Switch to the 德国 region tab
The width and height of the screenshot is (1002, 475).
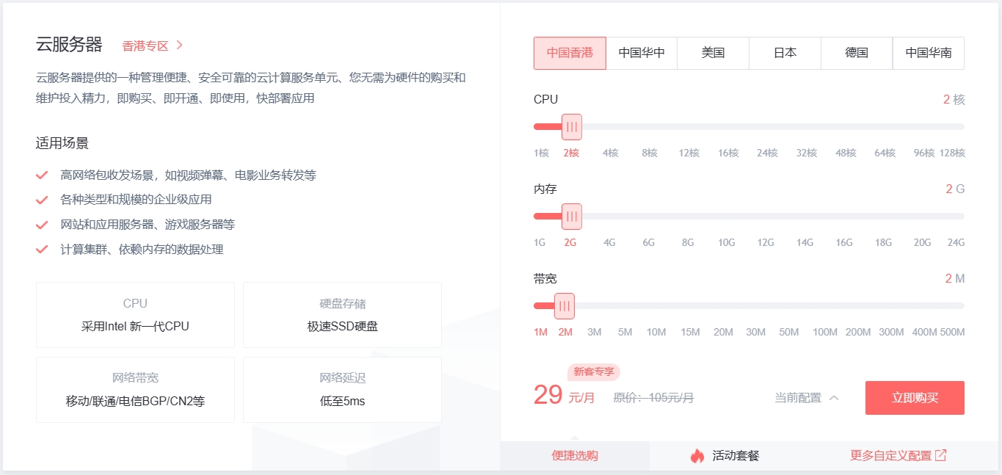click(856, 53)
